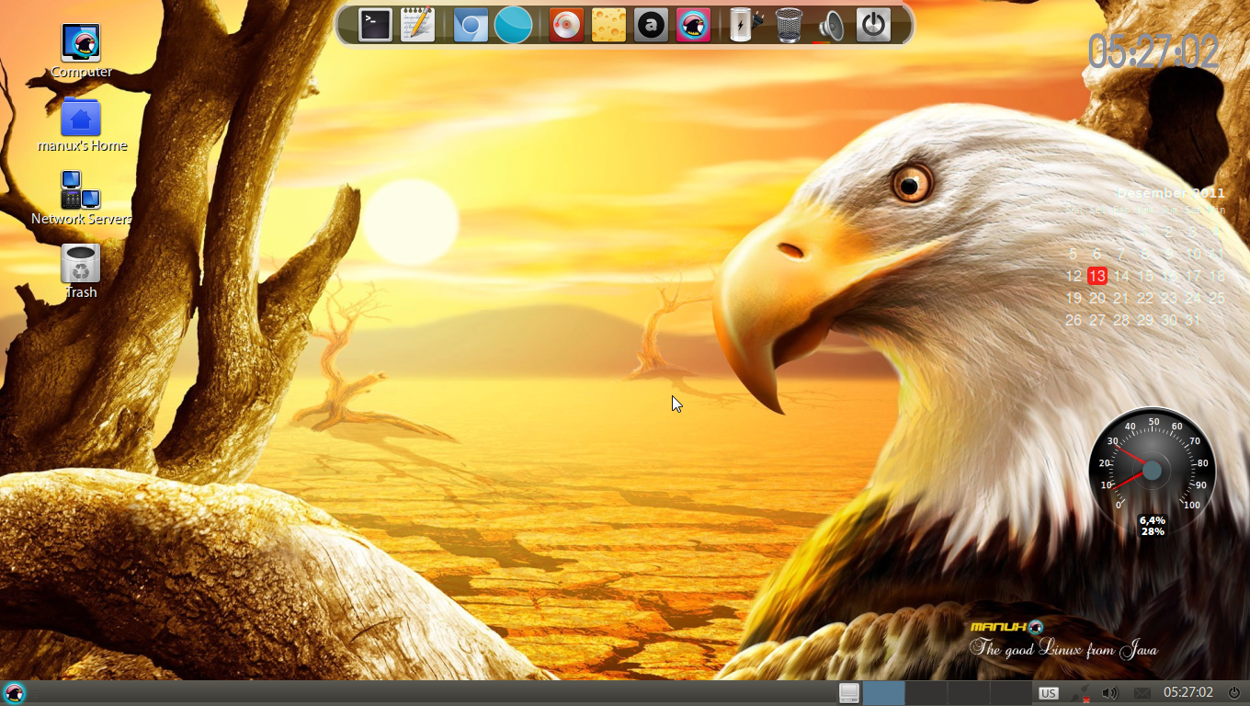The height and width of the screenshot is (706, 1250).
Task: Click the speaker volume dock icon
Action: pos(831,25)
